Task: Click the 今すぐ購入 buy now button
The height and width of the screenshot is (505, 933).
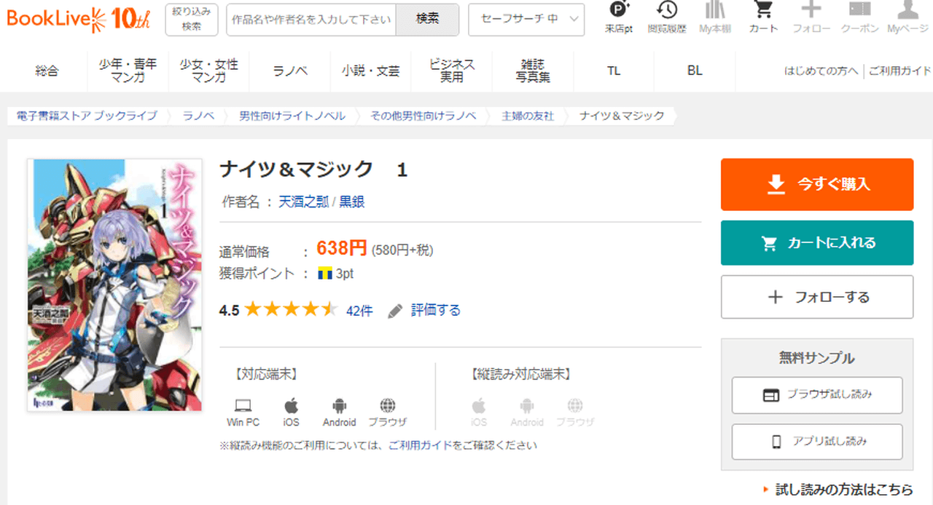Action: pos(816,185)
